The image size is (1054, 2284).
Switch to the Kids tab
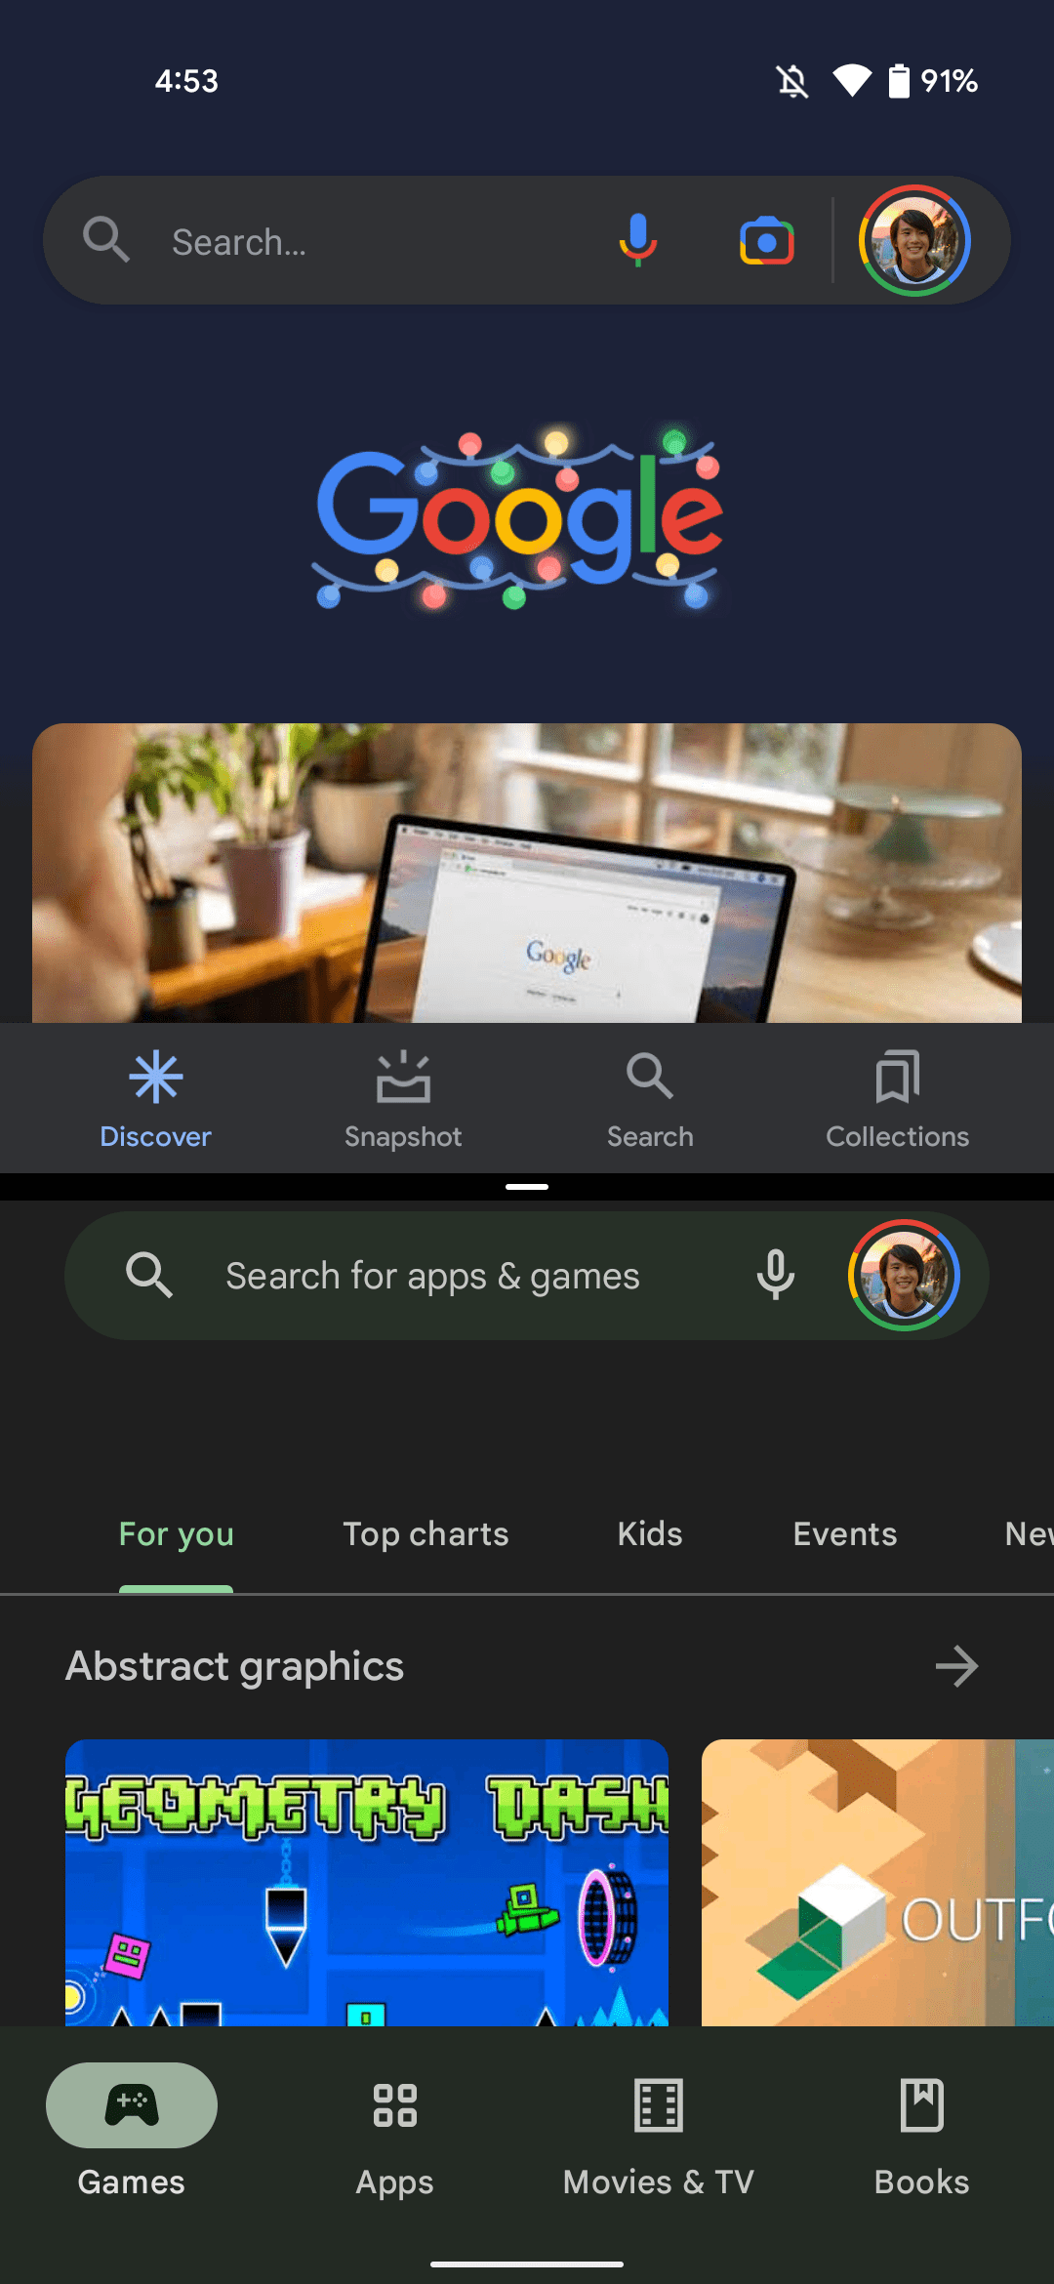pos(650,1534)
